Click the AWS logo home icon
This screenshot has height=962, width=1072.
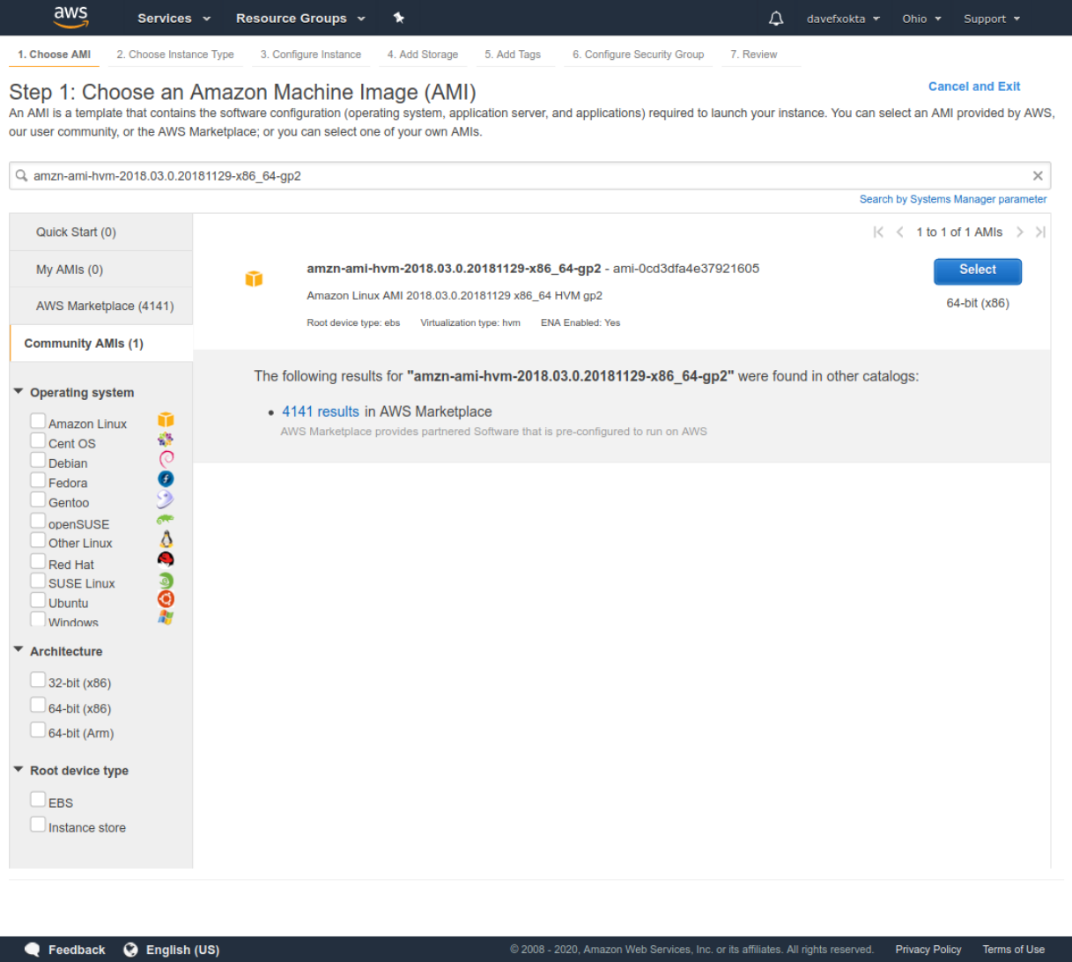[x=70, y=17]
